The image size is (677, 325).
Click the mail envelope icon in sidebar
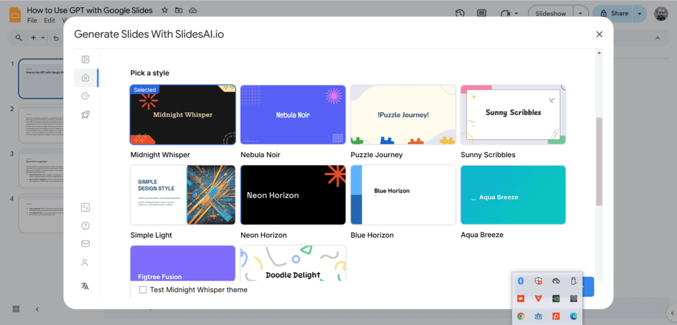pyautogui.click(x=85, y=244)
